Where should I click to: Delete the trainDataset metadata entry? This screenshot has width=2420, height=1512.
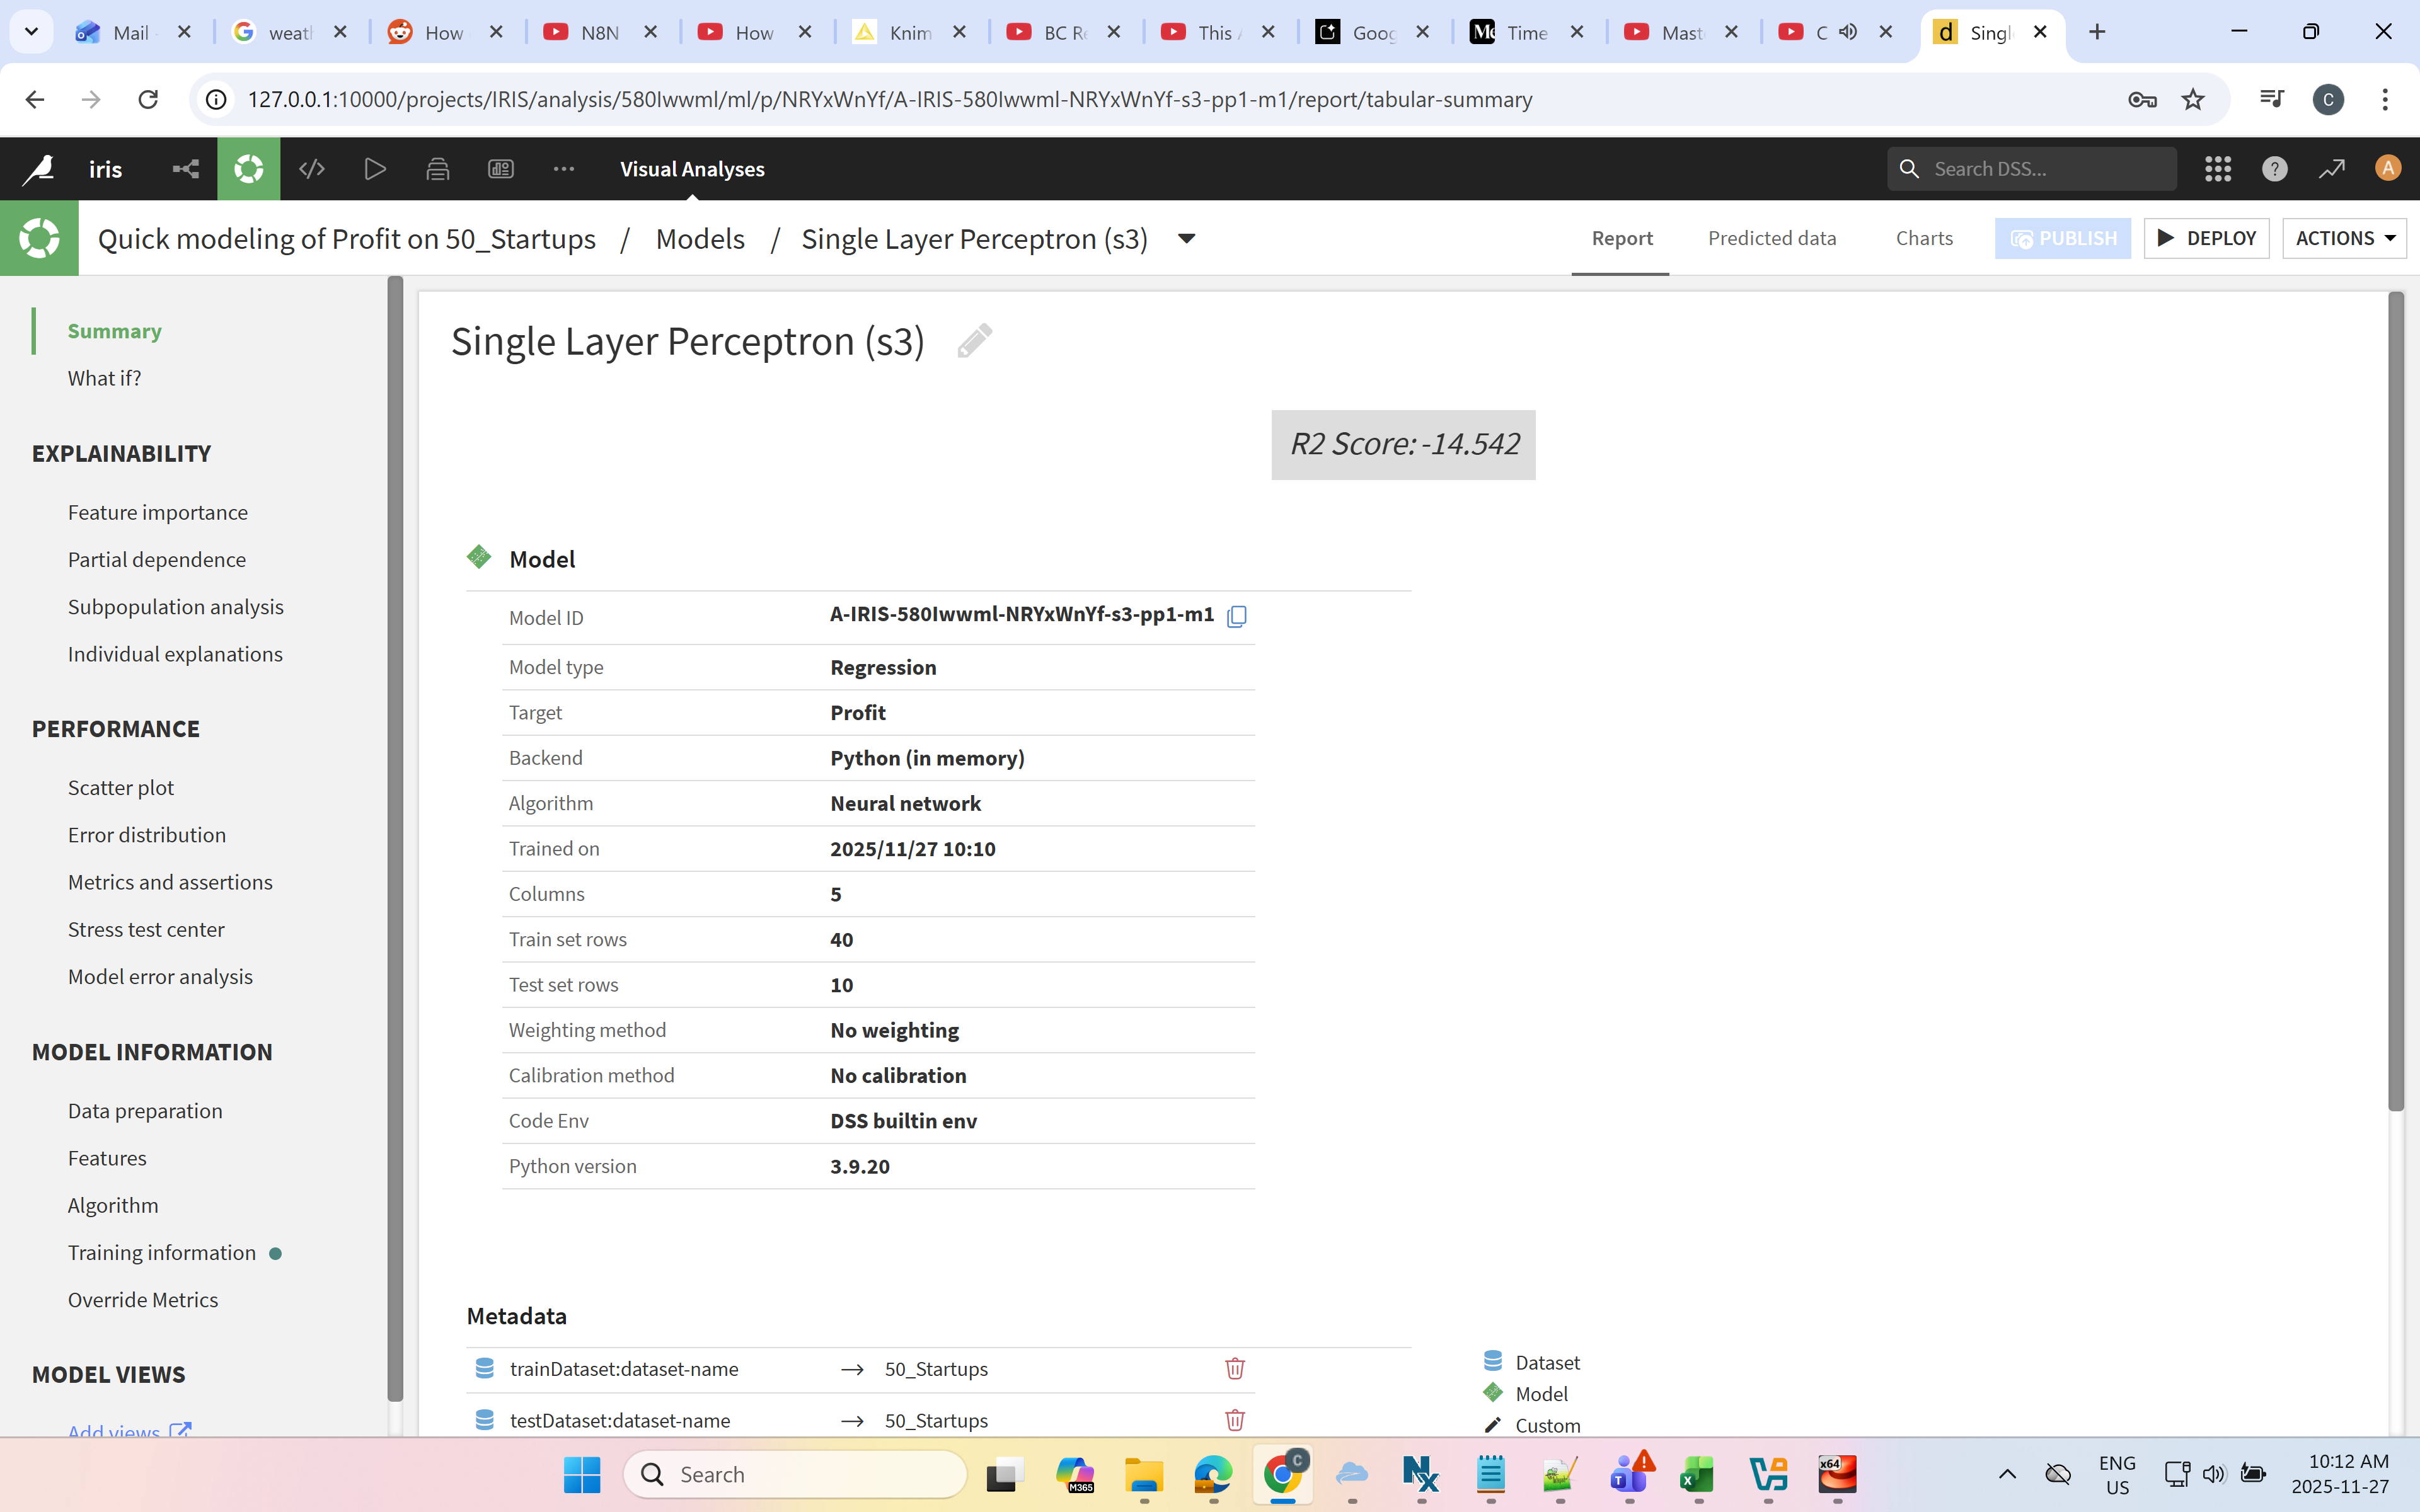1235,1368
